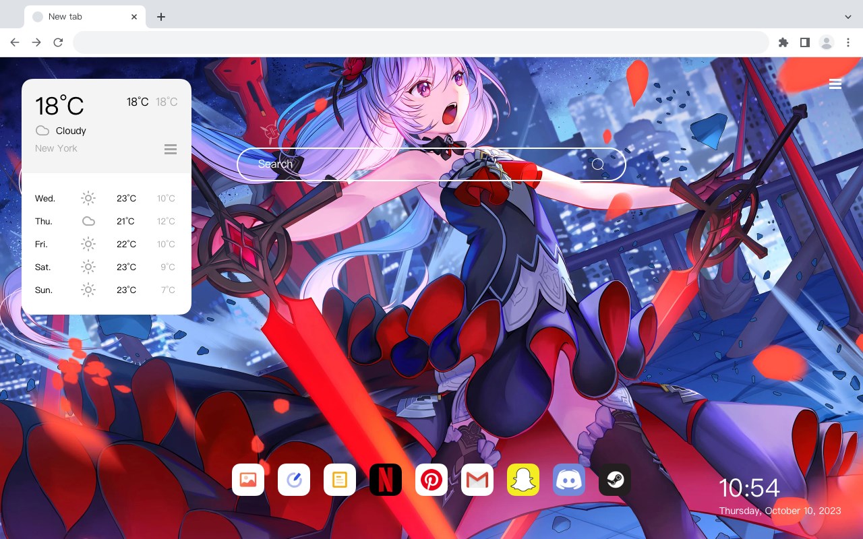The image size is (863, 539).
Task: Open the Discord shortcut
Action: click(x=569, y=480)
